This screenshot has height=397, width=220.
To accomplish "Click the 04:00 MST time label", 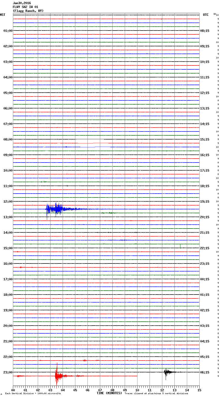I will 8,77.
